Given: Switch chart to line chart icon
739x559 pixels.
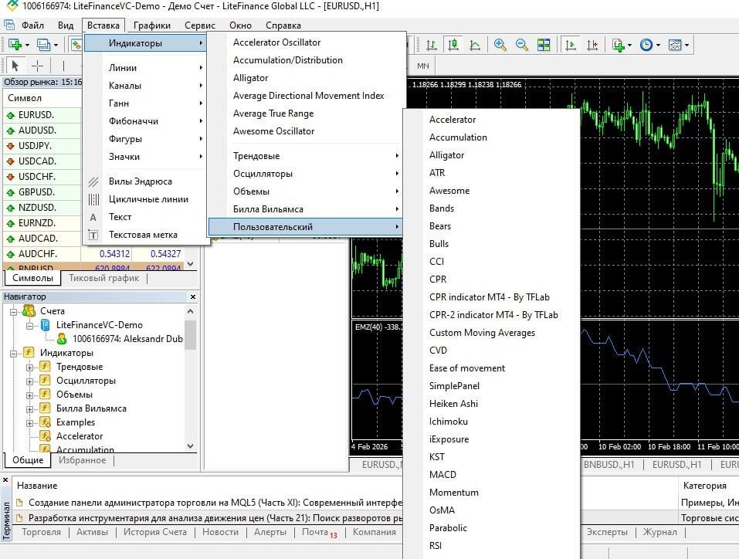Looking at the screenshot, I should pos(474,45).
